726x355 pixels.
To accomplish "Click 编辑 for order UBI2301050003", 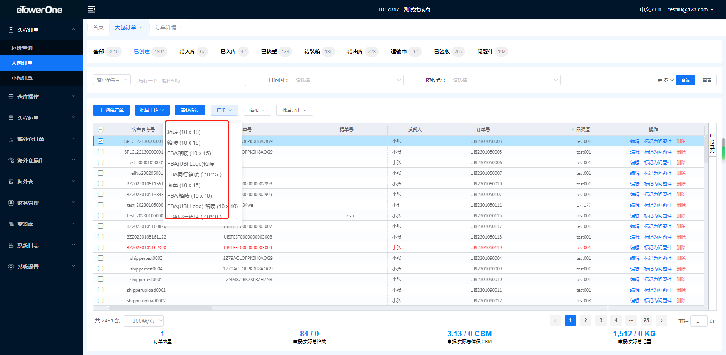I will point(635,141).
